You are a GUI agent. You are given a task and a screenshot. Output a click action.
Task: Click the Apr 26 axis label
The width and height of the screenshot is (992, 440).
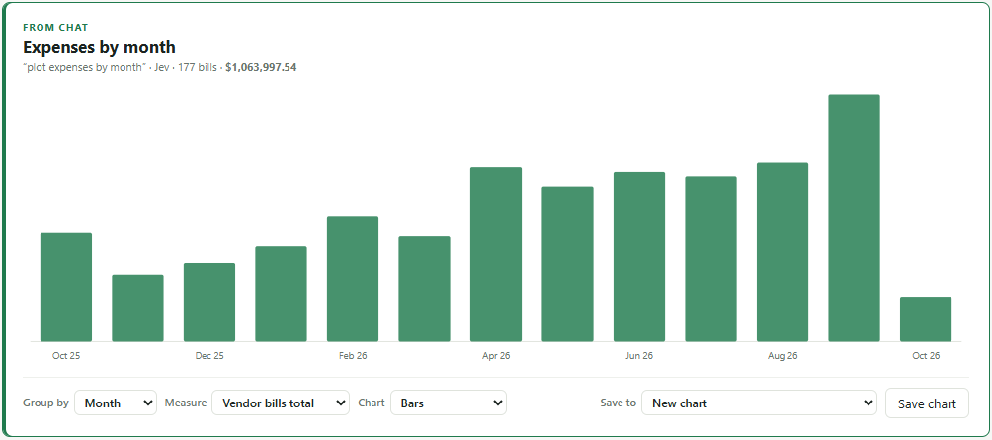coord(496,356)
